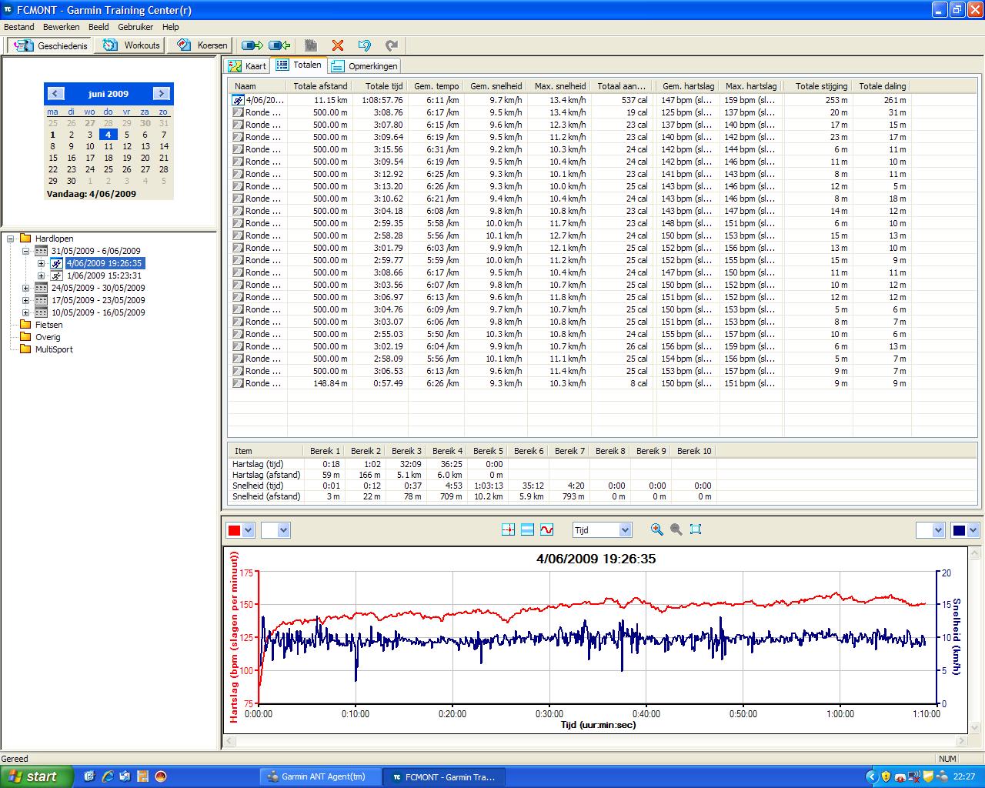Click the Gem. hartslag column header

pyautogui.click(x=687, y=86)
